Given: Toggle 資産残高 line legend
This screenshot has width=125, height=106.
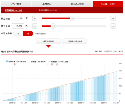Looking at the screenshot, I should pos(58,62).
